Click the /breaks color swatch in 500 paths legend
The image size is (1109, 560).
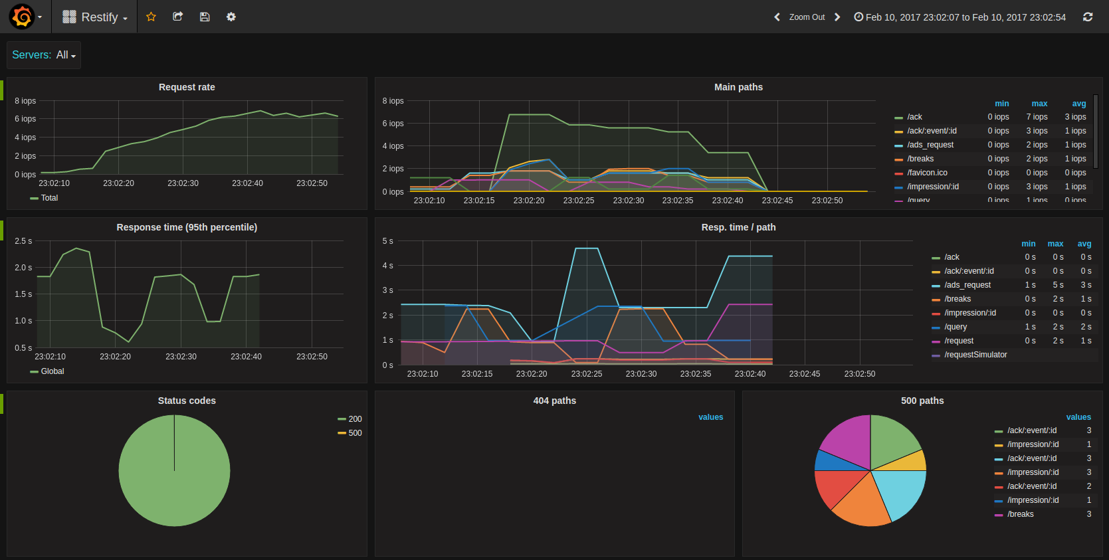pyautogui.click(x=999, y=515)
